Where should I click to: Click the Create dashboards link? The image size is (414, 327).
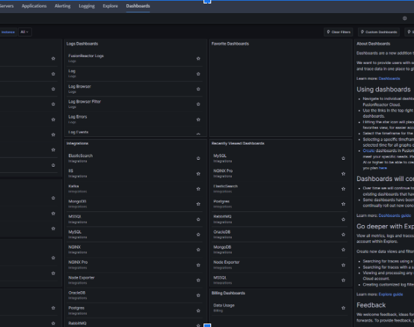pos(368,151)
